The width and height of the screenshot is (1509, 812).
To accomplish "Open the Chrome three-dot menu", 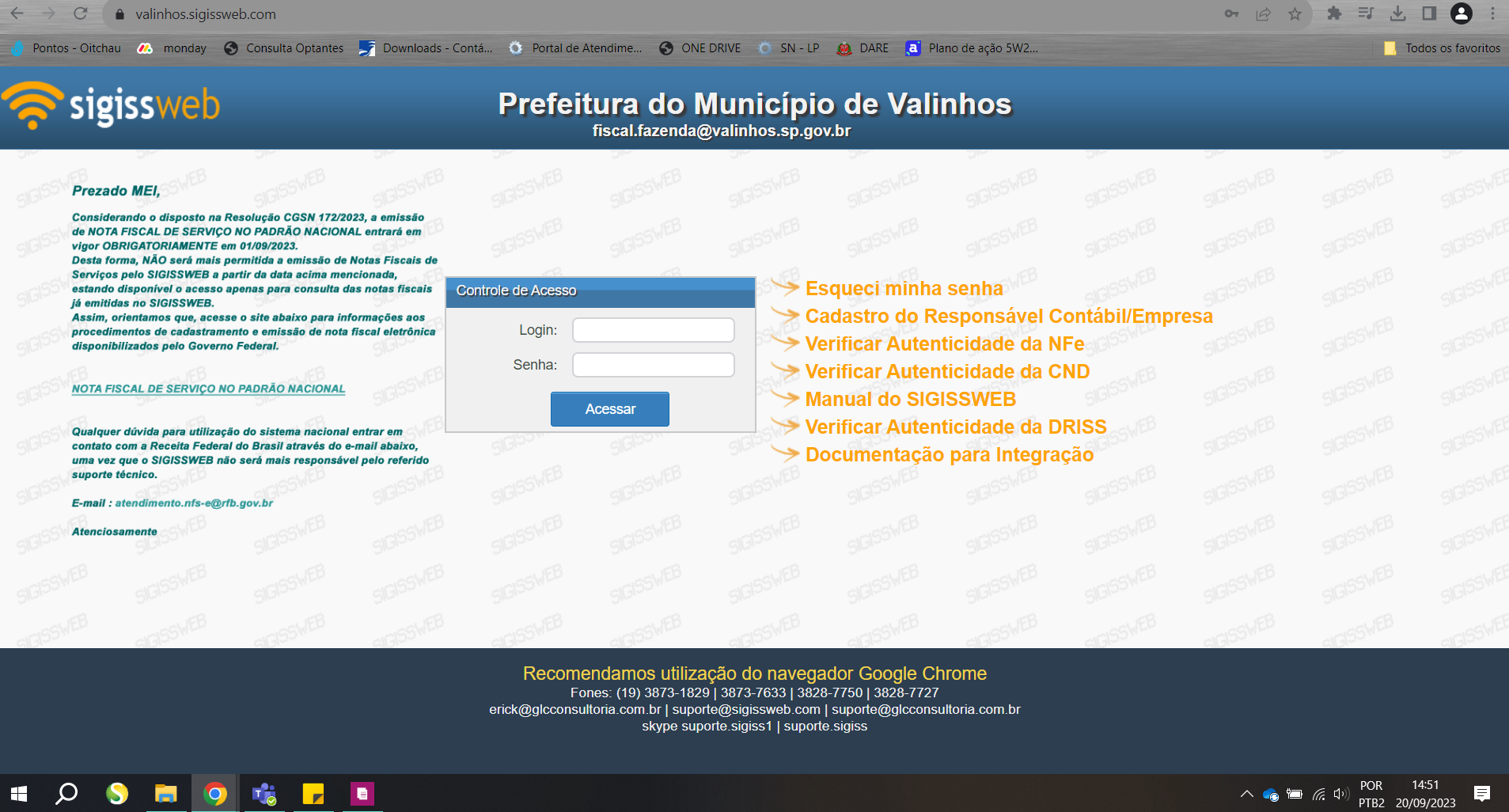I will tap(1492, 13).
